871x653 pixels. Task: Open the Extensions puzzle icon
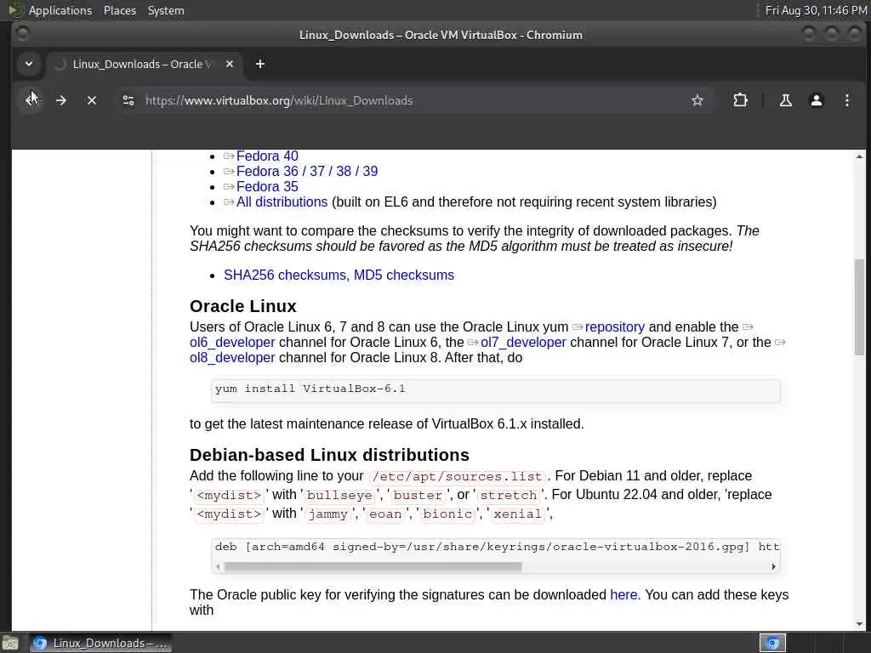tap(740, 100)
